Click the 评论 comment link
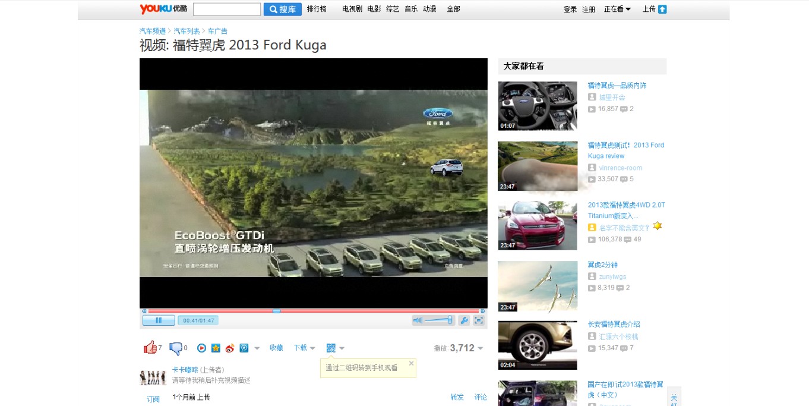The width and height of the screenshot is (809, 406). [x=481, y=397]
